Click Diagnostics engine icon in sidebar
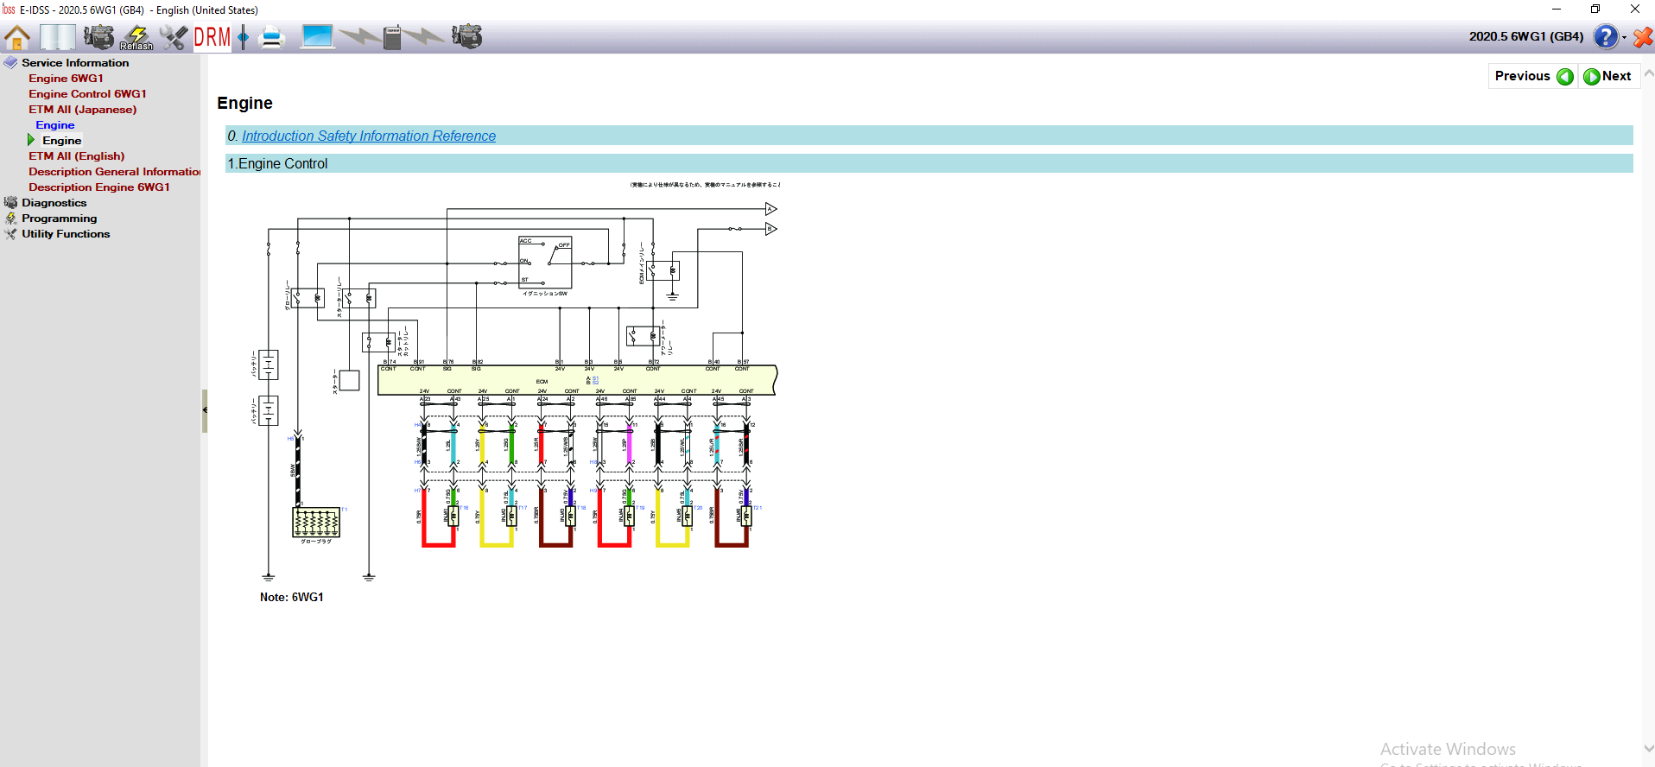Viewport: 1655px width, 767px height. point(10,202)
